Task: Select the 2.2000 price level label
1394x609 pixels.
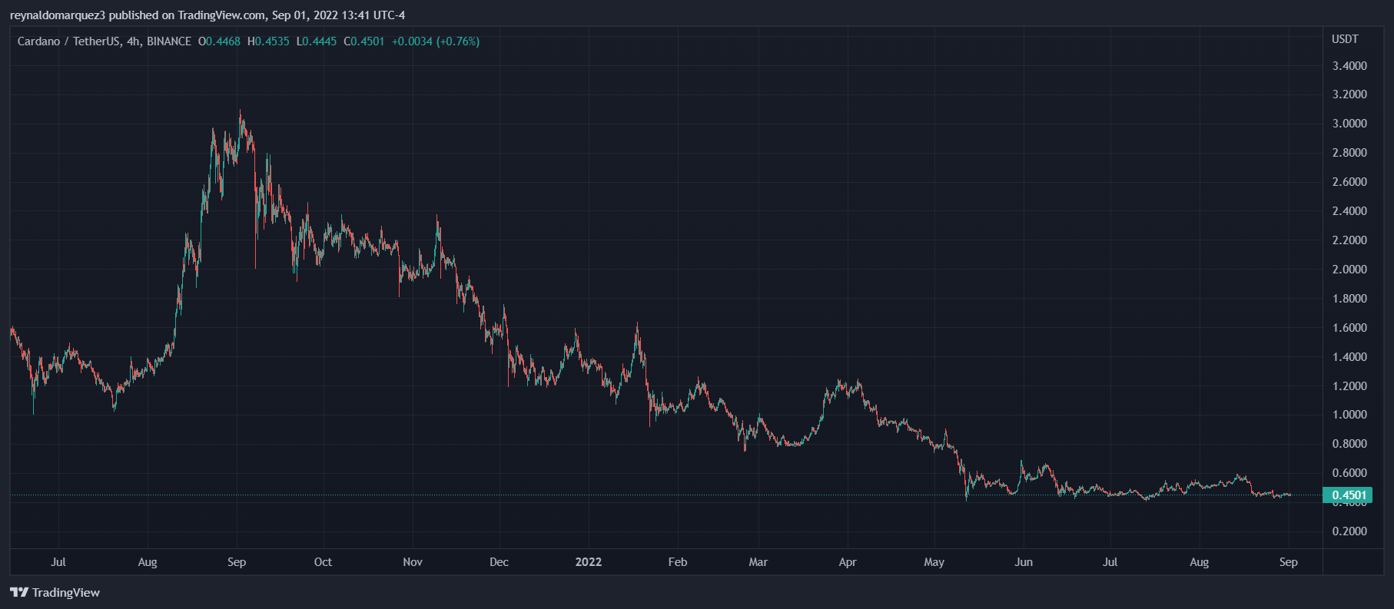Action: tap(1349, 240)
